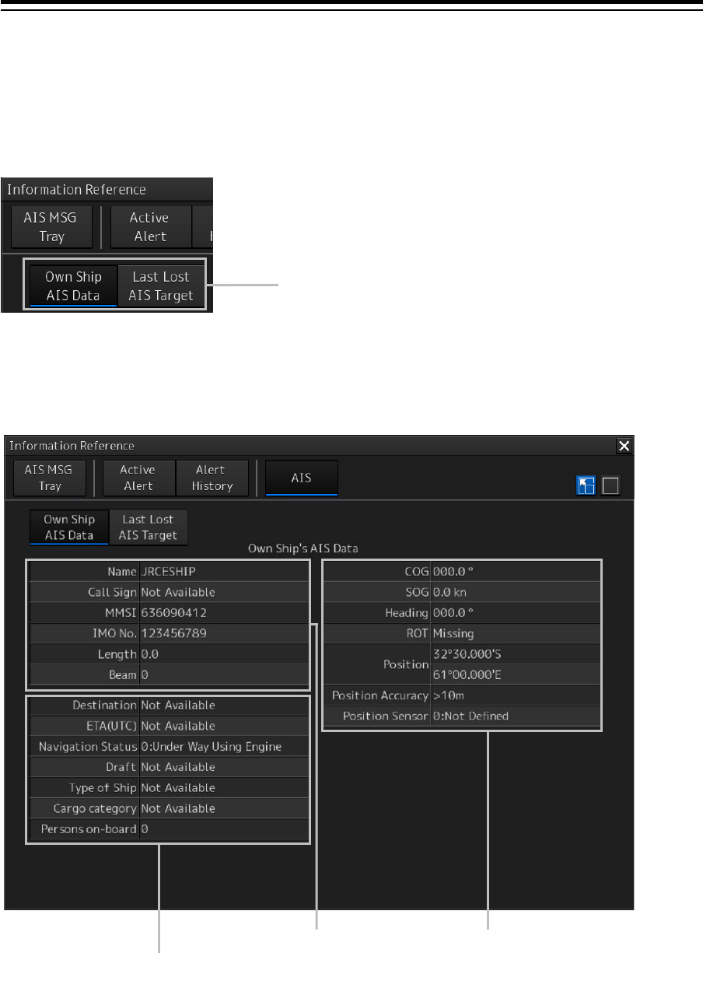Open Alert History in the full dialog

tap(212, 478)
